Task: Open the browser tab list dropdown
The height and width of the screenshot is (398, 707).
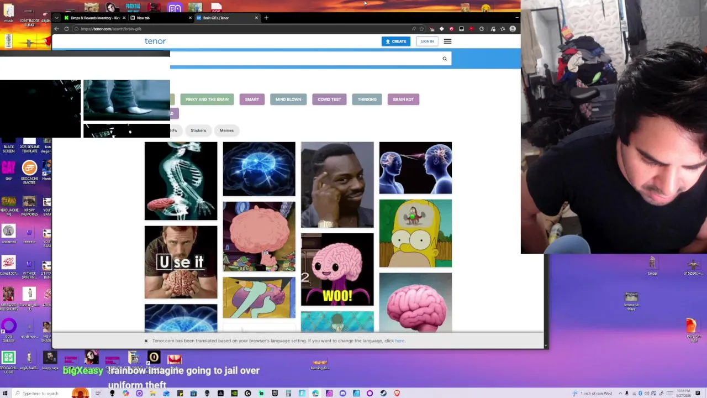Action: click(56, 18)
